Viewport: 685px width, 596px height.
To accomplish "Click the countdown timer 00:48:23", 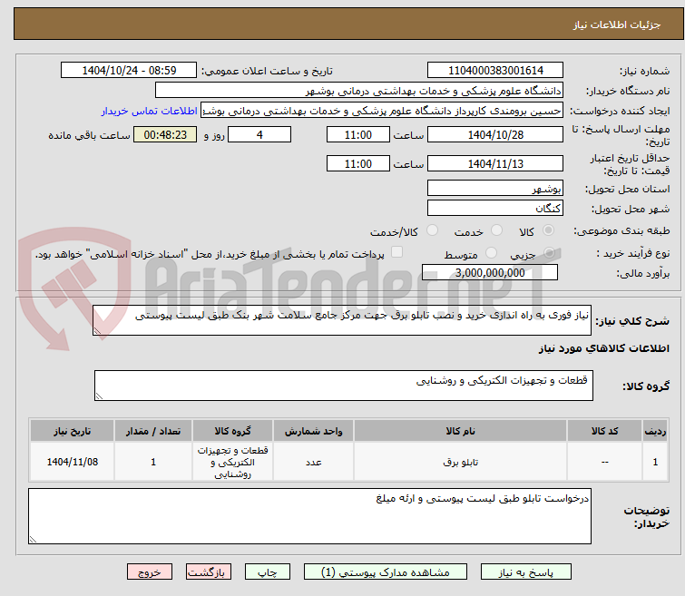I will tap(165, 134).
